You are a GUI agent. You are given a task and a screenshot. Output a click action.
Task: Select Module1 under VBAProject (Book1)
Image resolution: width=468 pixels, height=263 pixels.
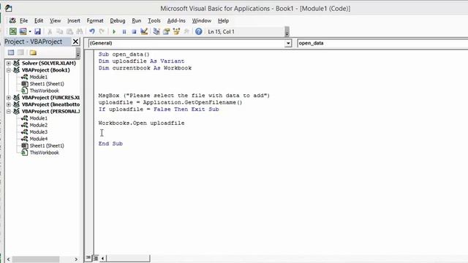click(38, 77)
